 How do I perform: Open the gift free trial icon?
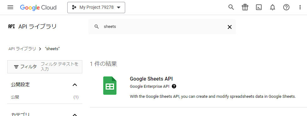[x=245, y=8]
